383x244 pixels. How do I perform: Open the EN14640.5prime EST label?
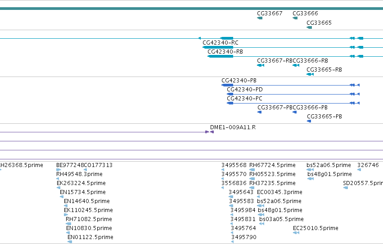pos(87,202)
